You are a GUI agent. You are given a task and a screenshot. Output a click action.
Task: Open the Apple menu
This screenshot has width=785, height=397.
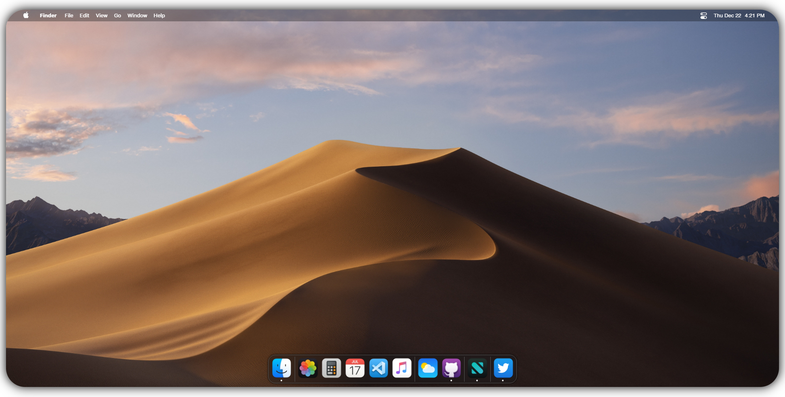click(26, 15)
